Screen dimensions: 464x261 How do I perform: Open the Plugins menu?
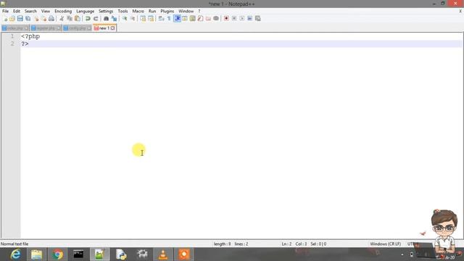(167, 11)
